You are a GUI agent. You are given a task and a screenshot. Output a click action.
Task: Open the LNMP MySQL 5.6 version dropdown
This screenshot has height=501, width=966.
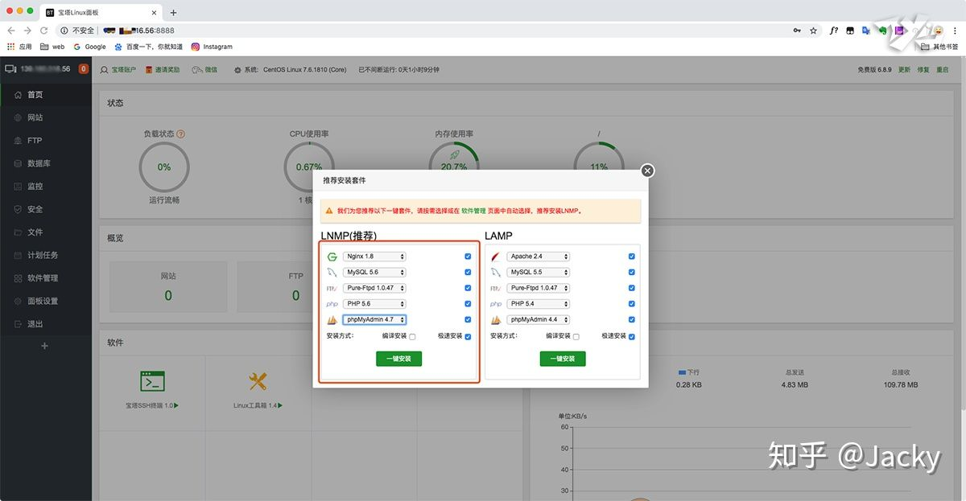pos(374,273)
